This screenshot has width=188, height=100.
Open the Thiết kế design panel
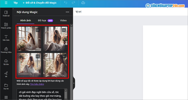[x=6, y=14]
